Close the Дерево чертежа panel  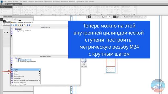click(x=33, y=16)
